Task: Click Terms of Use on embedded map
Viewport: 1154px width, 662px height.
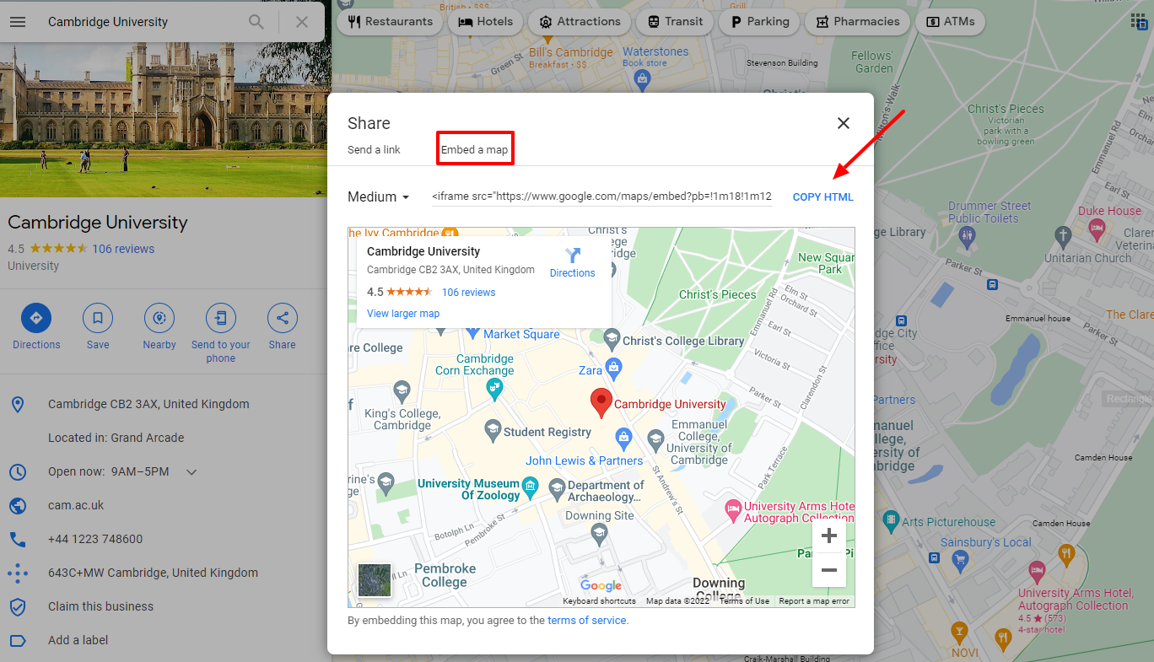Action: pyautogui.click(x=744, y=601)
